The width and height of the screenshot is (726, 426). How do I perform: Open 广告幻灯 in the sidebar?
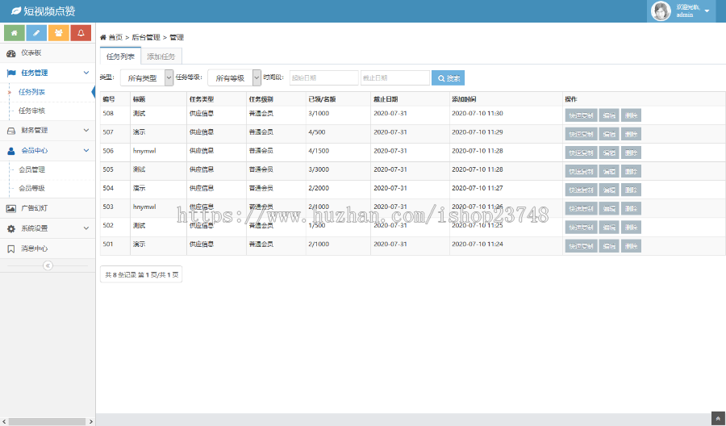coord(47,208)
